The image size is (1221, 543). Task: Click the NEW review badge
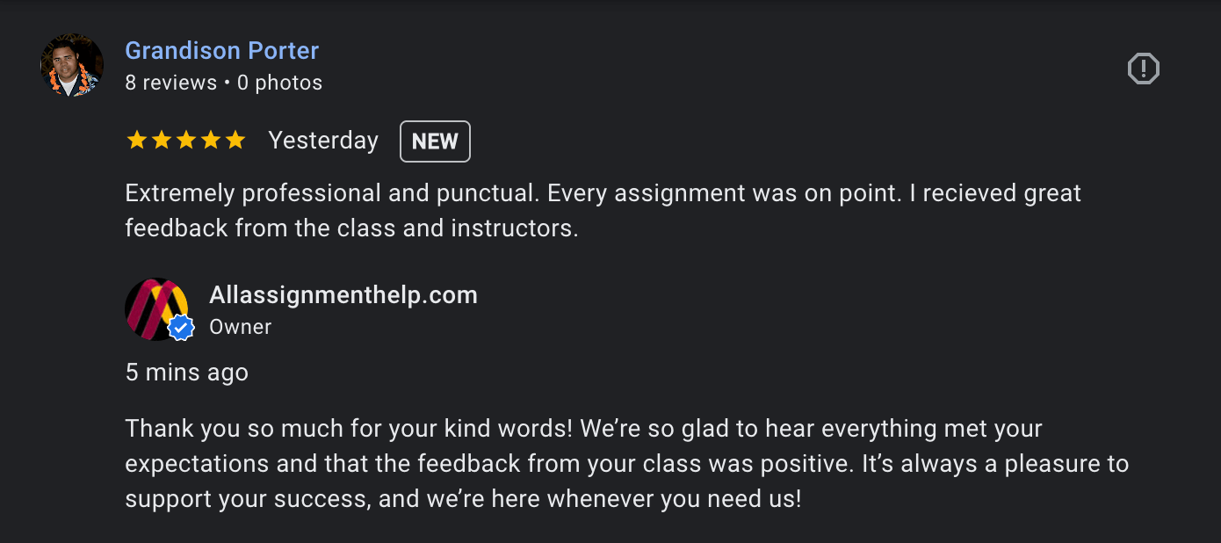tap(435, 141)
